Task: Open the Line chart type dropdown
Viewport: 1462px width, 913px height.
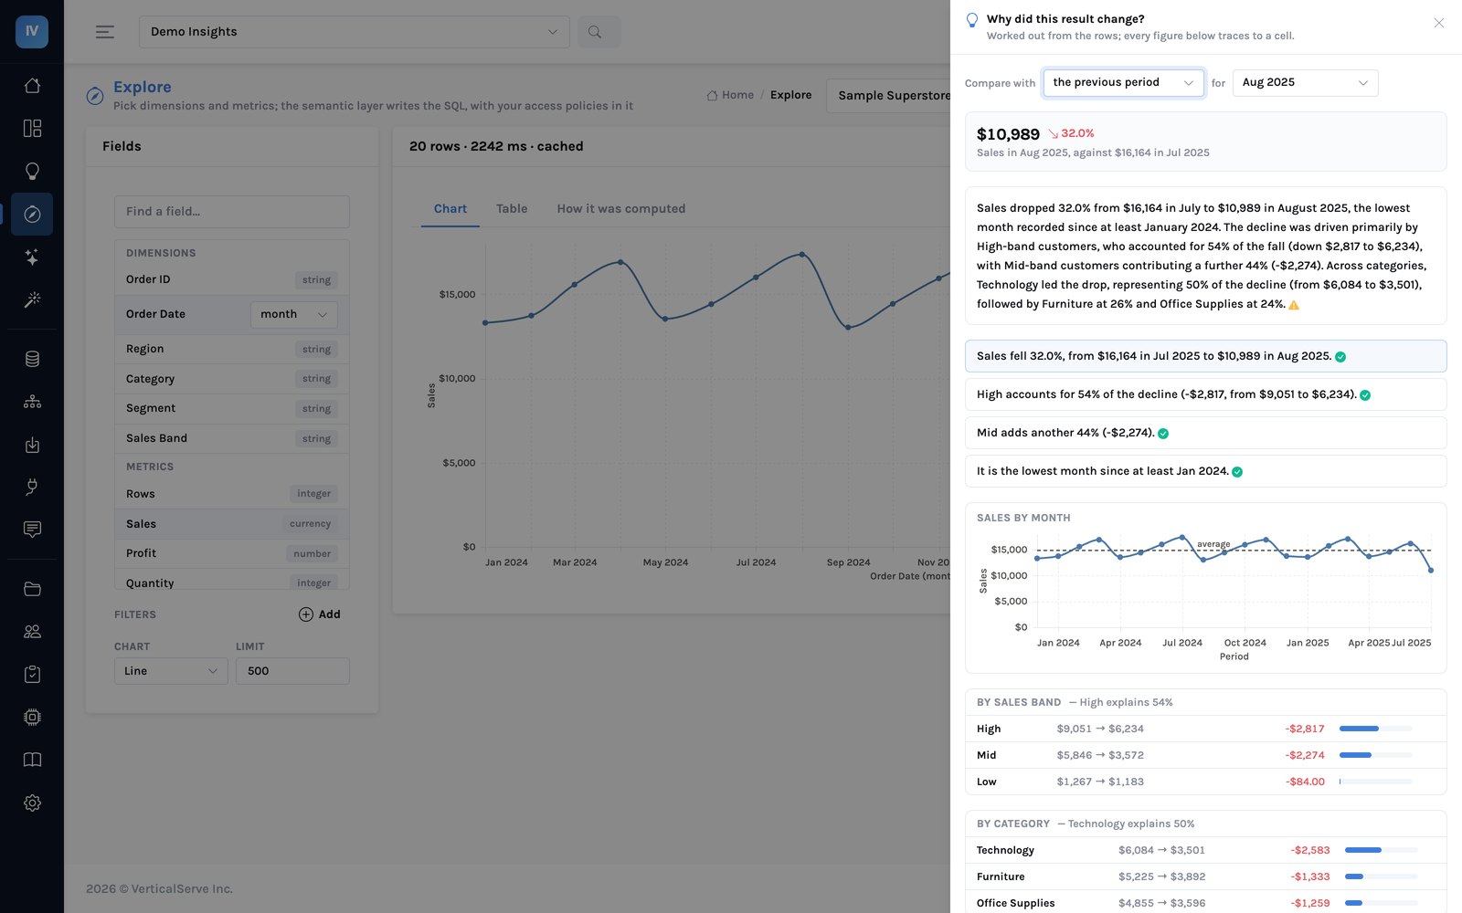Action: click(171, 671)
